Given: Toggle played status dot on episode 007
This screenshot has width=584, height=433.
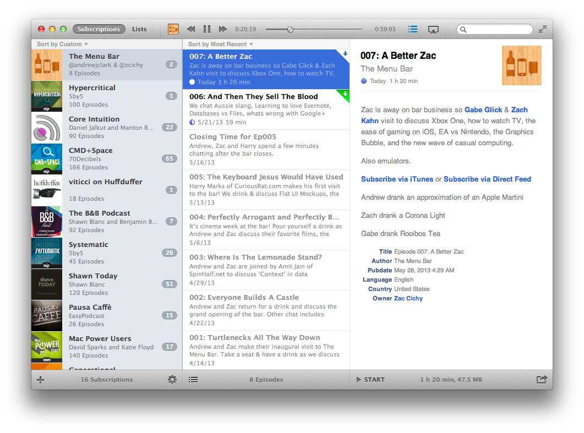Looking at the screenshot, I should point(192,82).
